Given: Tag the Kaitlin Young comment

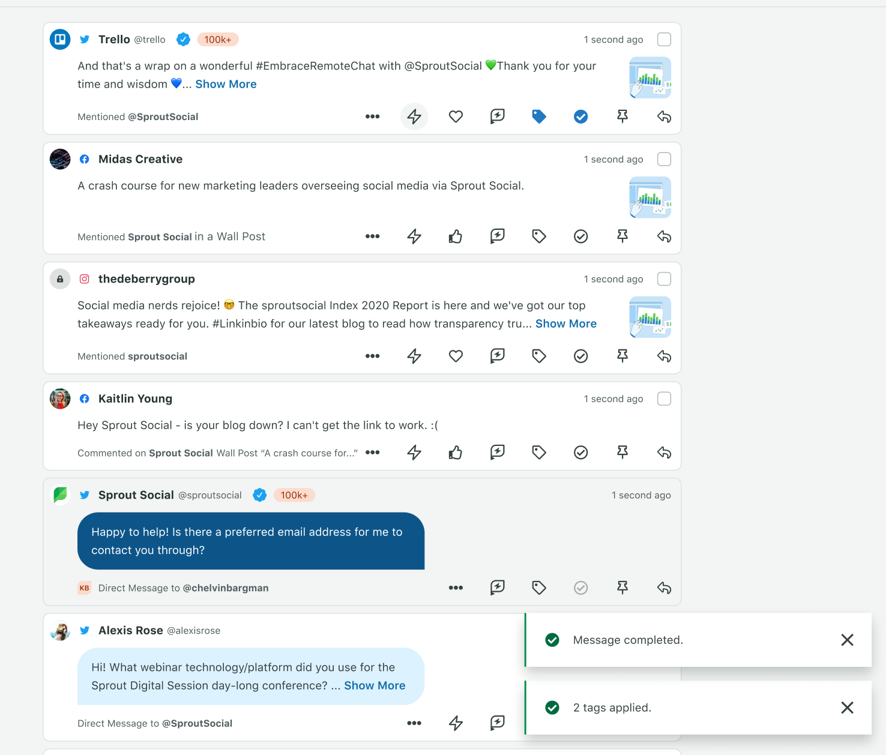Looking at the screenshot, I should tap(539, 453).
